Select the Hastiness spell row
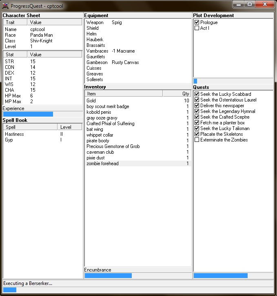The image size is (277, 296). click(x=42, y=134)
